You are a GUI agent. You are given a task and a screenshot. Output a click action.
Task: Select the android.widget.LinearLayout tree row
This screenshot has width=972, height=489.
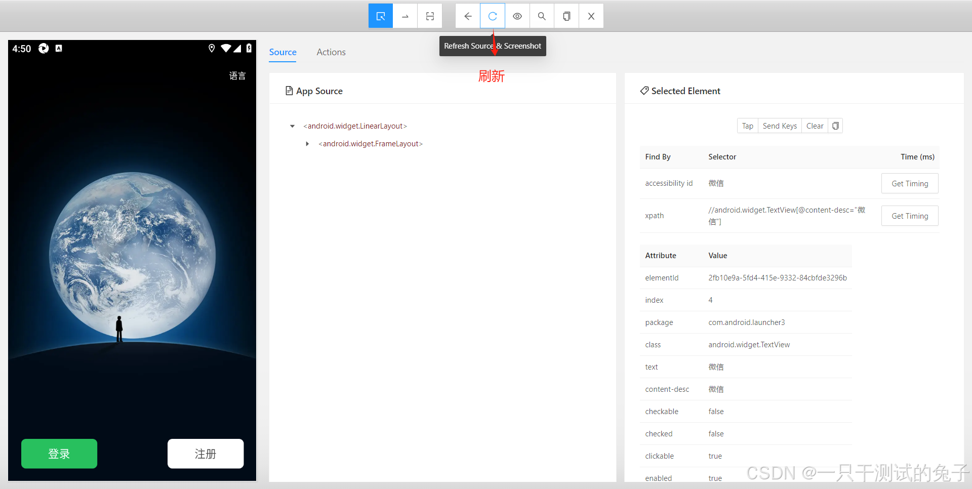coord(355,126)
